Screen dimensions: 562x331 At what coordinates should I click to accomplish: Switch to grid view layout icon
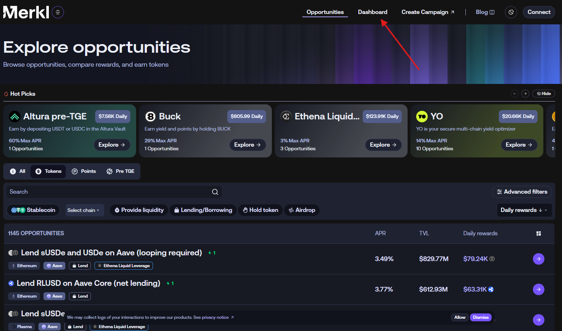(x=538, y=233)
